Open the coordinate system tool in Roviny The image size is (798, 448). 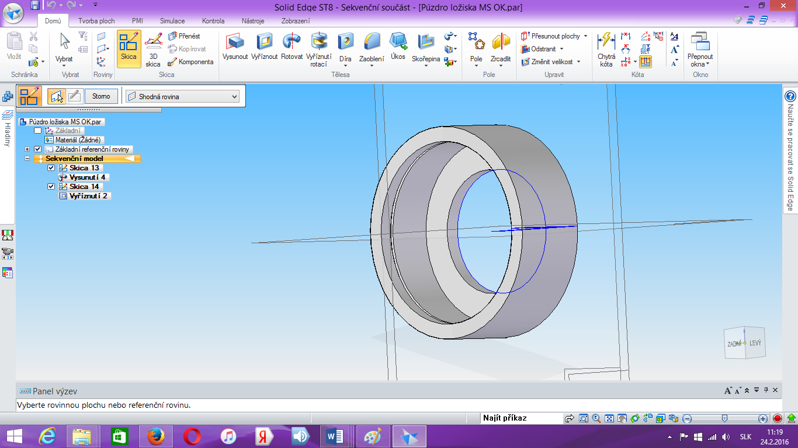pyautogui.click(x=102, y=61)
